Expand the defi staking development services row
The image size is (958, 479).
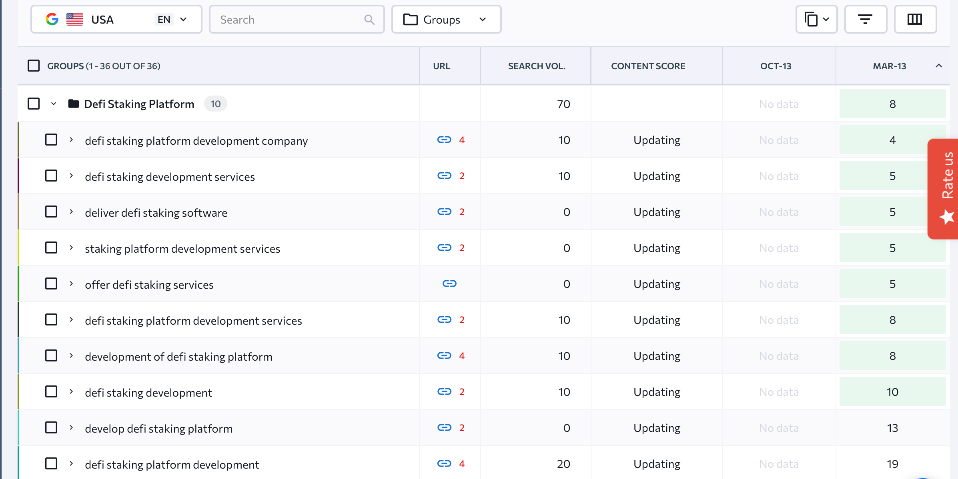[x=71, y=176]
